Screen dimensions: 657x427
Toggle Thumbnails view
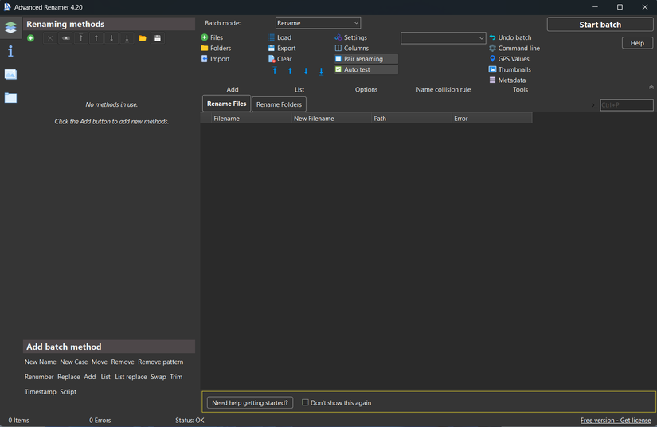click(x=510, y=69)
